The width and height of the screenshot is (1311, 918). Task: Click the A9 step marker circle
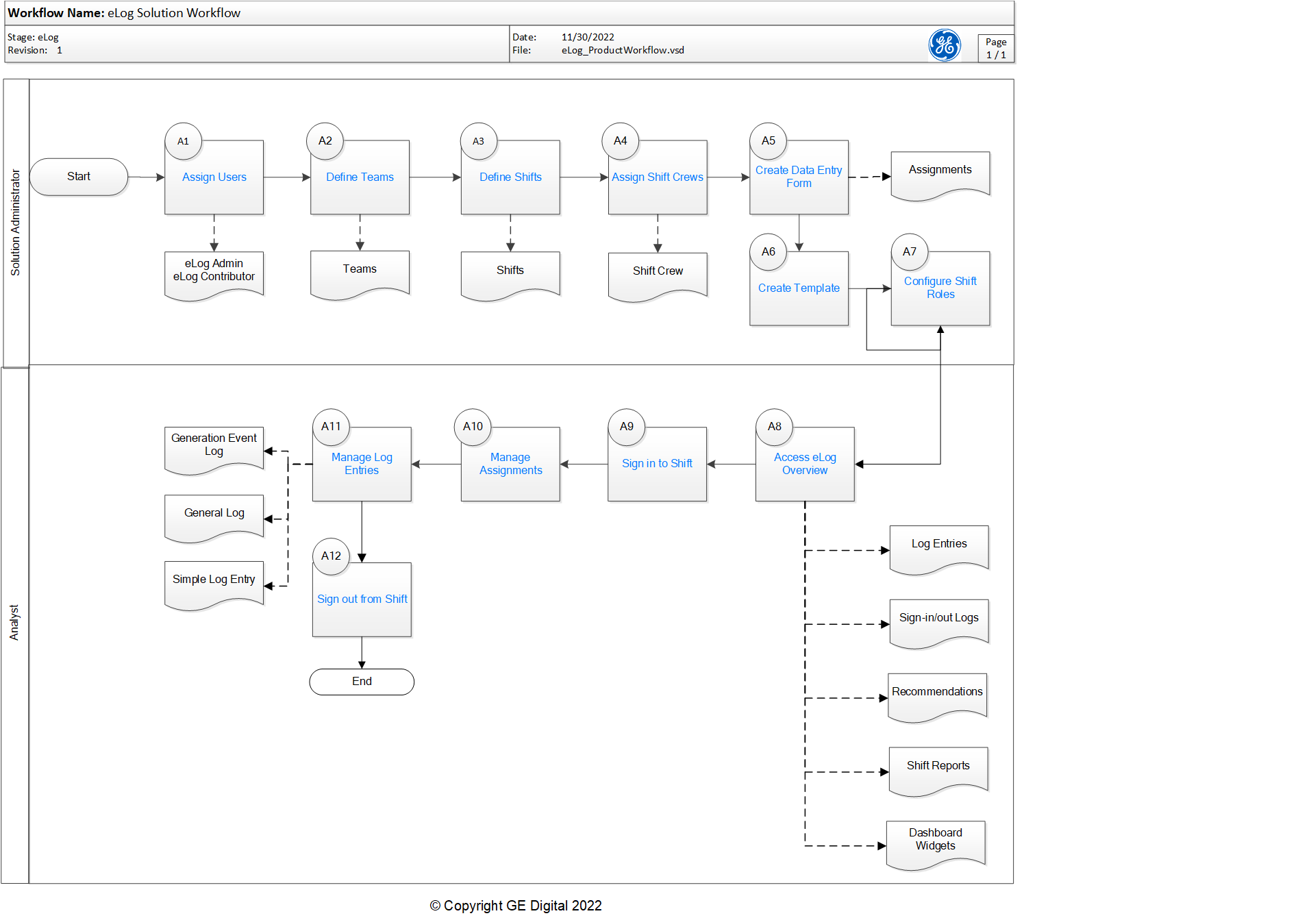click(626, 427)
